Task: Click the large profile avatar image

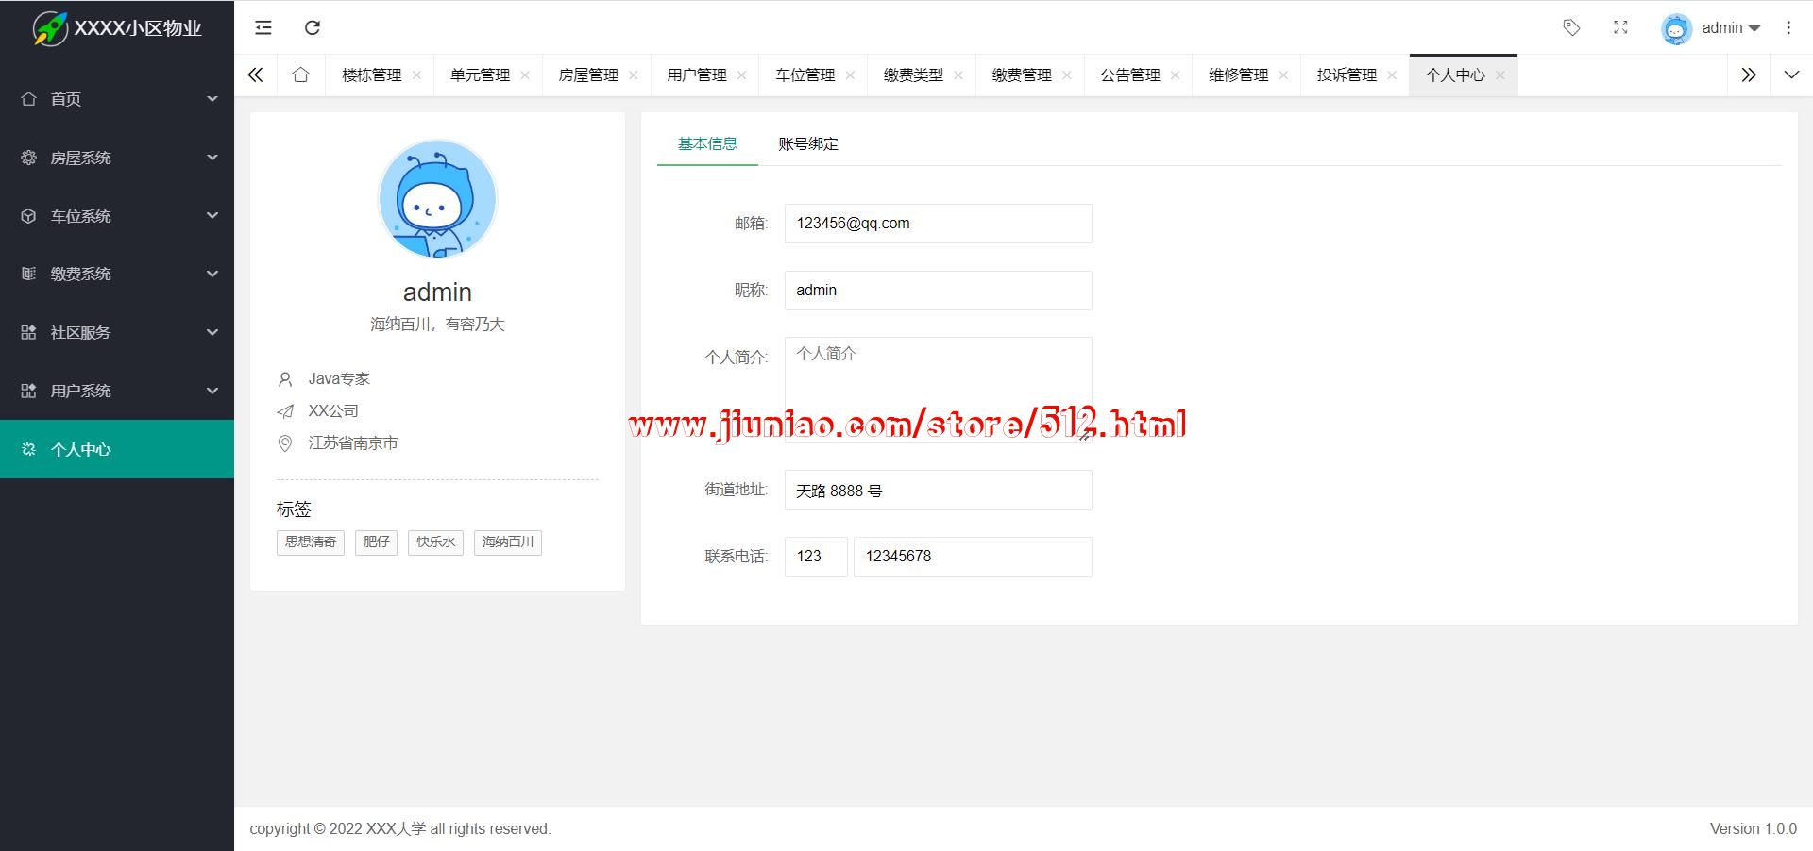Action: tap(437, 199)
